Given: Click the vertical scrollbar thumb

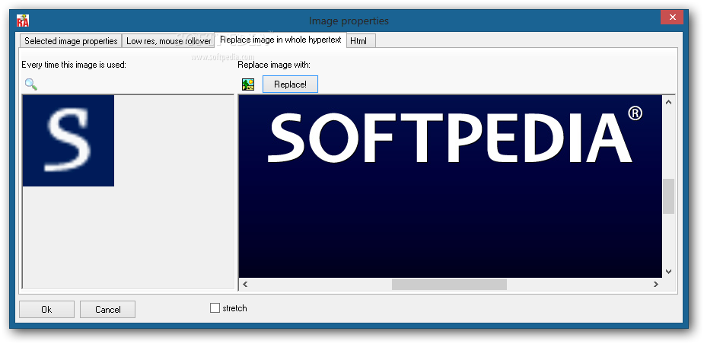Looking at the screenshot, I should [668, 196].
